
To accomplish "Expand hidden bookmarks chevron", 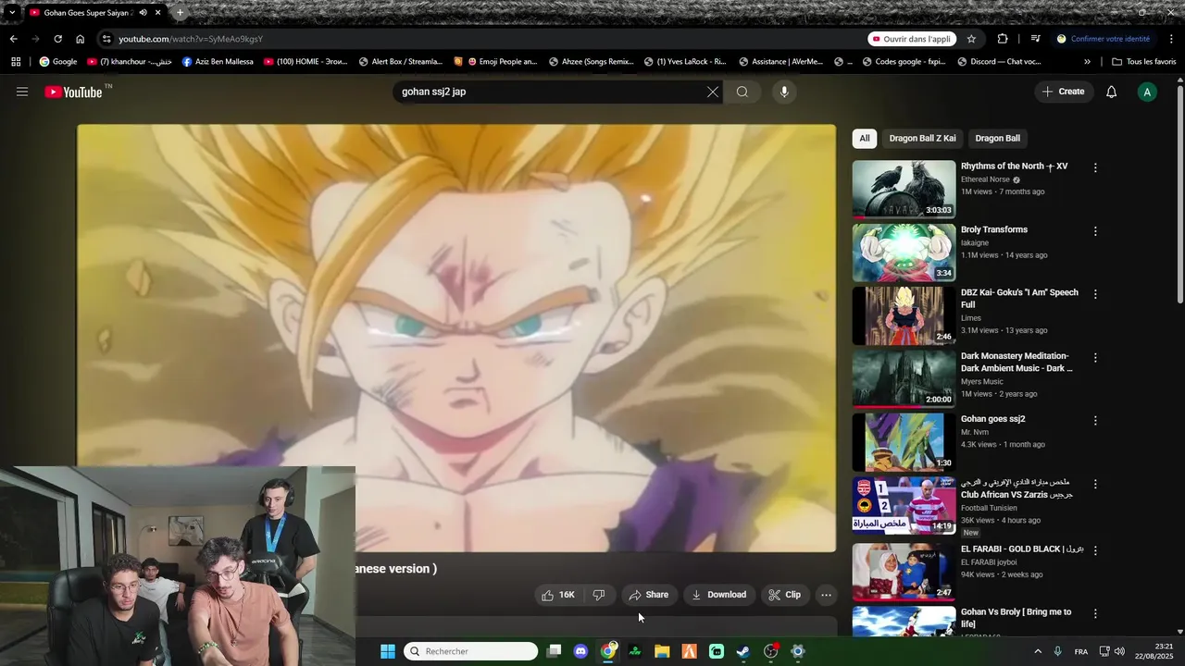I will click(1087, 62).
